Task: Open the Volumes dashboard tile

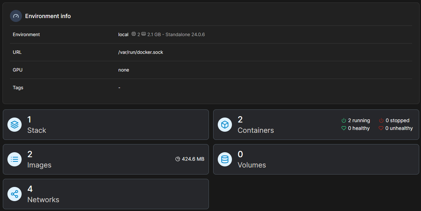Action: click(316, 159)
